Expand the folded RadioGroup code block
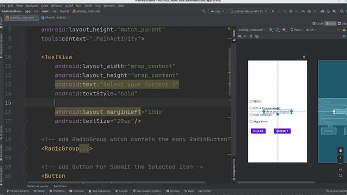The height and width of the screenshot is (195, 347). (x=84, y=148)
